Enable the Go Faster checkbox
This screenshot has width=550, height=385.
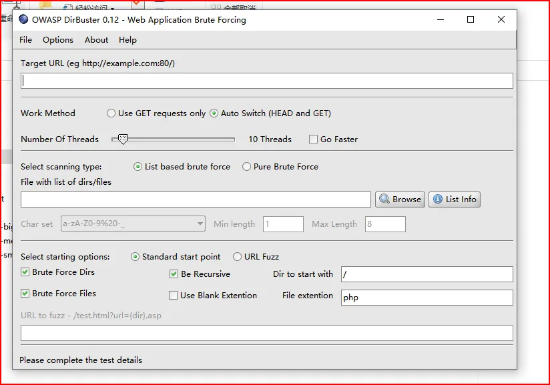[313, 139]
